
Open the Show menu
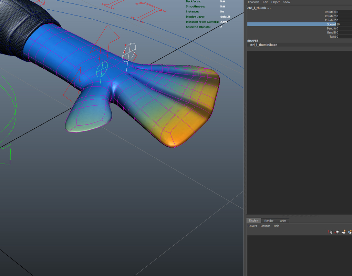pos(287,2)
